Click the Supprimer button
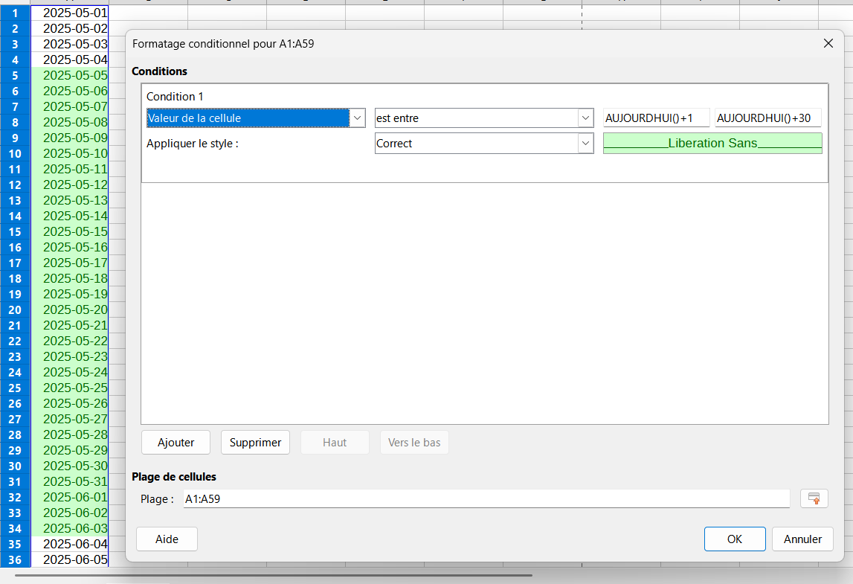853x584 pixels. tap(255, 443)
